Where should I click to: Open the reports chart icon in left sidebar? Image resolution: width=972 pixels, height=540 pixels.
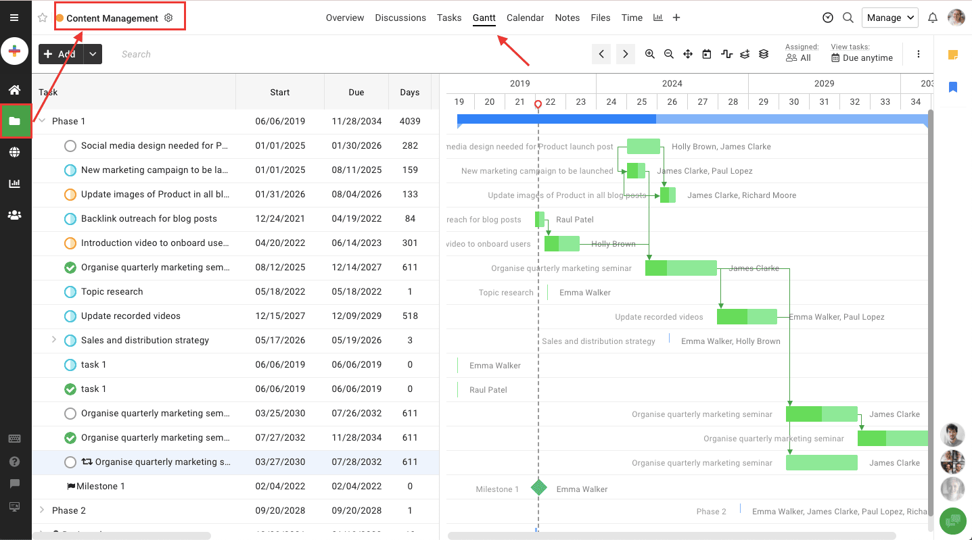tap(15, 183)
